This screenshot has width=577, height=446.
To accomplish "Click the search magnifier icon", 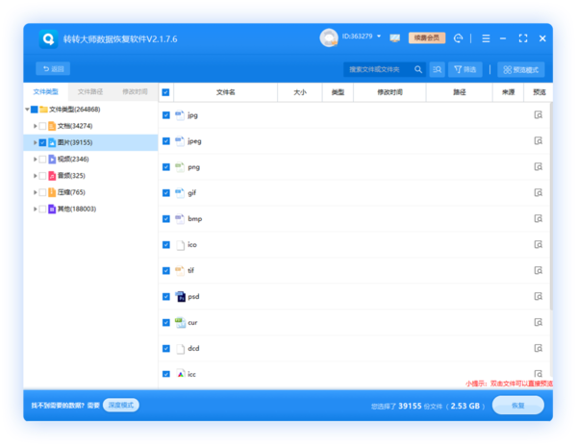I will tap(418, 69).
